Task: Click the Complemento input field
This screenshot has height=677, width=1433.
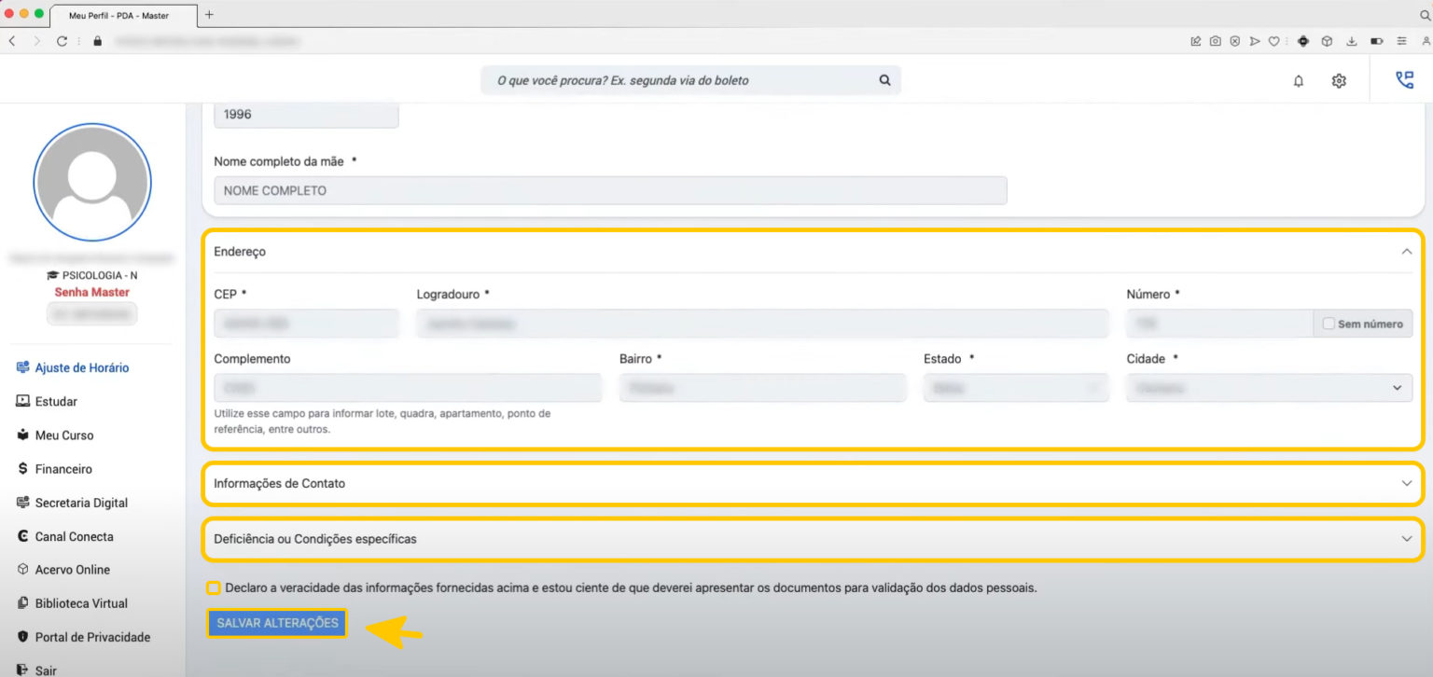Action: tap(408, 388)
